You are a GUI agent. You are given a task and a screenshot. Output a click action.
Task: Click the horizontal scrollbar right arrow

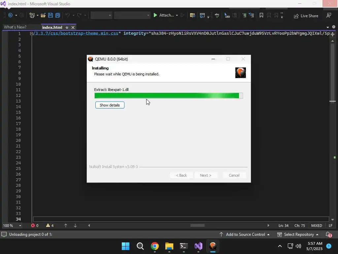(x=268, y=226)
